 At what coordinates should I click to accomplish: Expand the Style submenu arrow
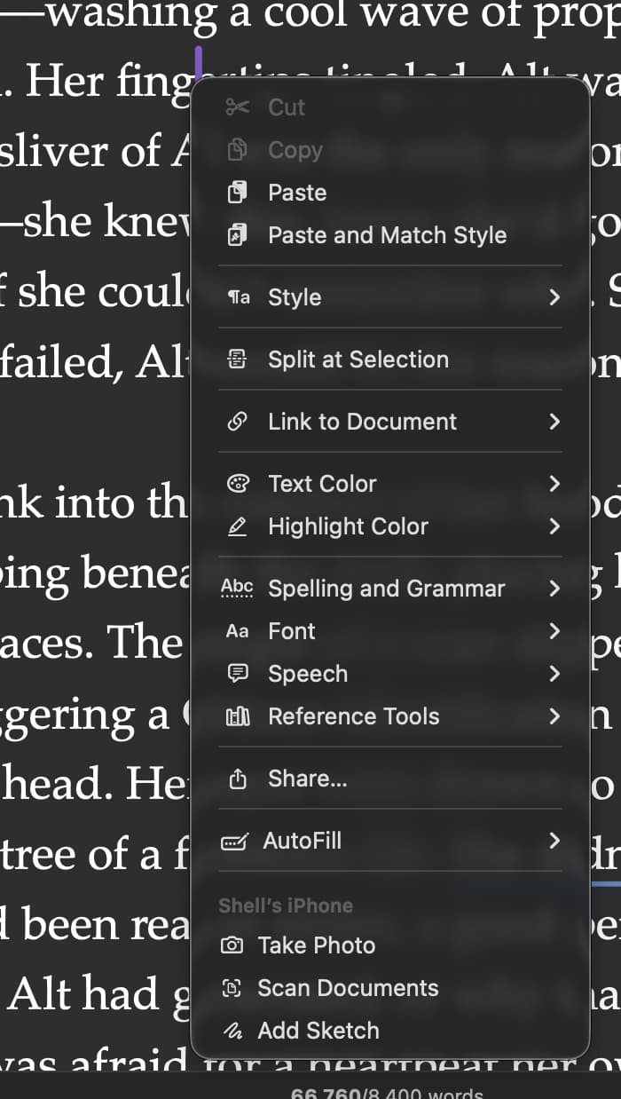554,297
